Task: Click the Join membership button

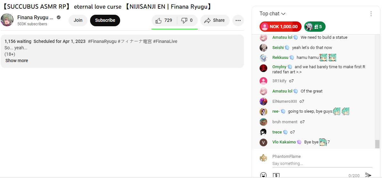Action: (78, 20)
